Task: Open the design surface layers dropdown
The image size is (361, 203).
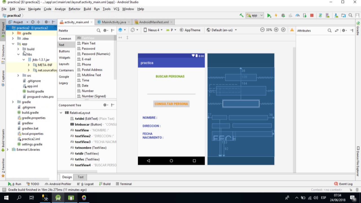Action: 122,30
